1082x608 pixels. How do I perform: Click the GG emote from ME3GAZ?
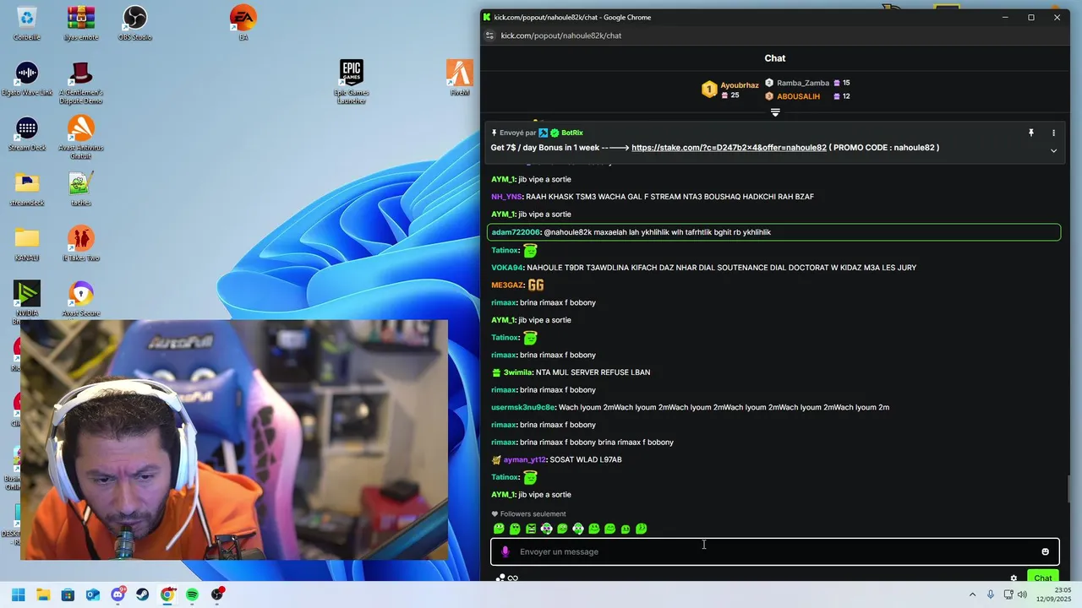pos(536,285)
